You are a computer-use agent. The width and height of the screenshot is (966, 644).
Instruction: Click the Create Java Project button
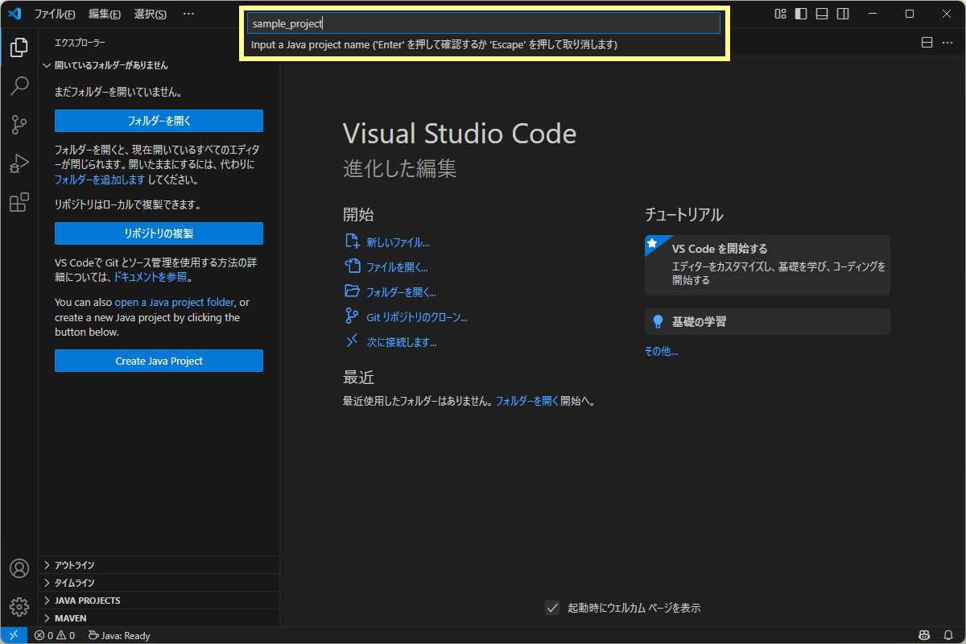[x=159, y=361]
